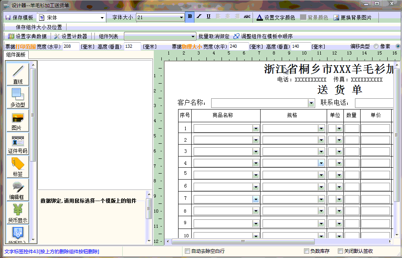This screenshot has height=258, width=402.
Task: Open 设置文字颜色 text color picker
Action: 275,18
